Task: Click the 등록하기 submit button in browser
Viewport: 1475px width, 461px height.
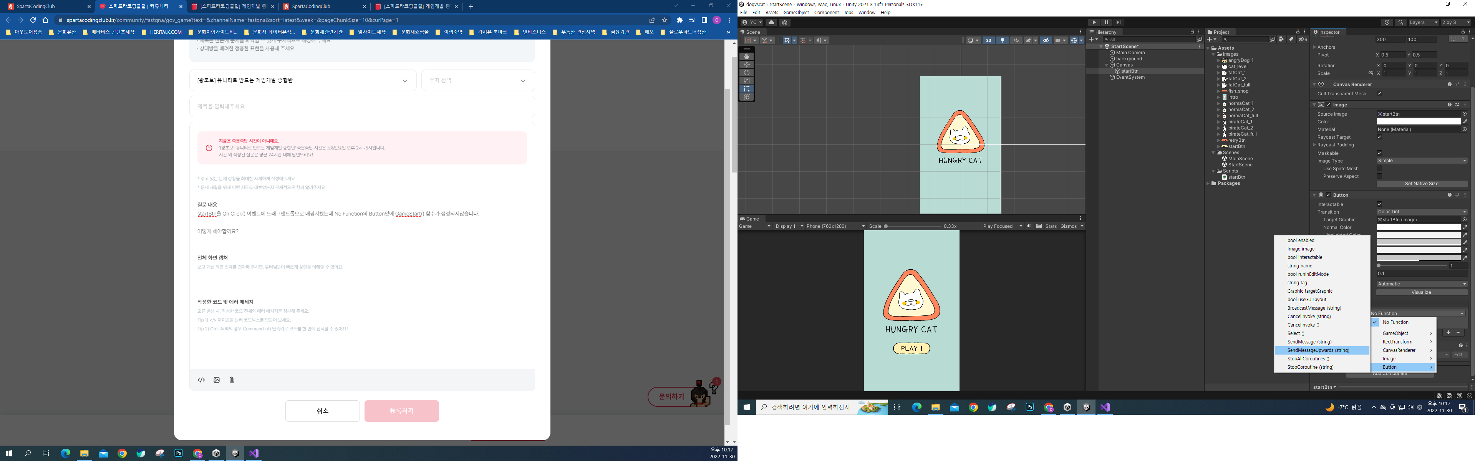Action: point(401,411)
